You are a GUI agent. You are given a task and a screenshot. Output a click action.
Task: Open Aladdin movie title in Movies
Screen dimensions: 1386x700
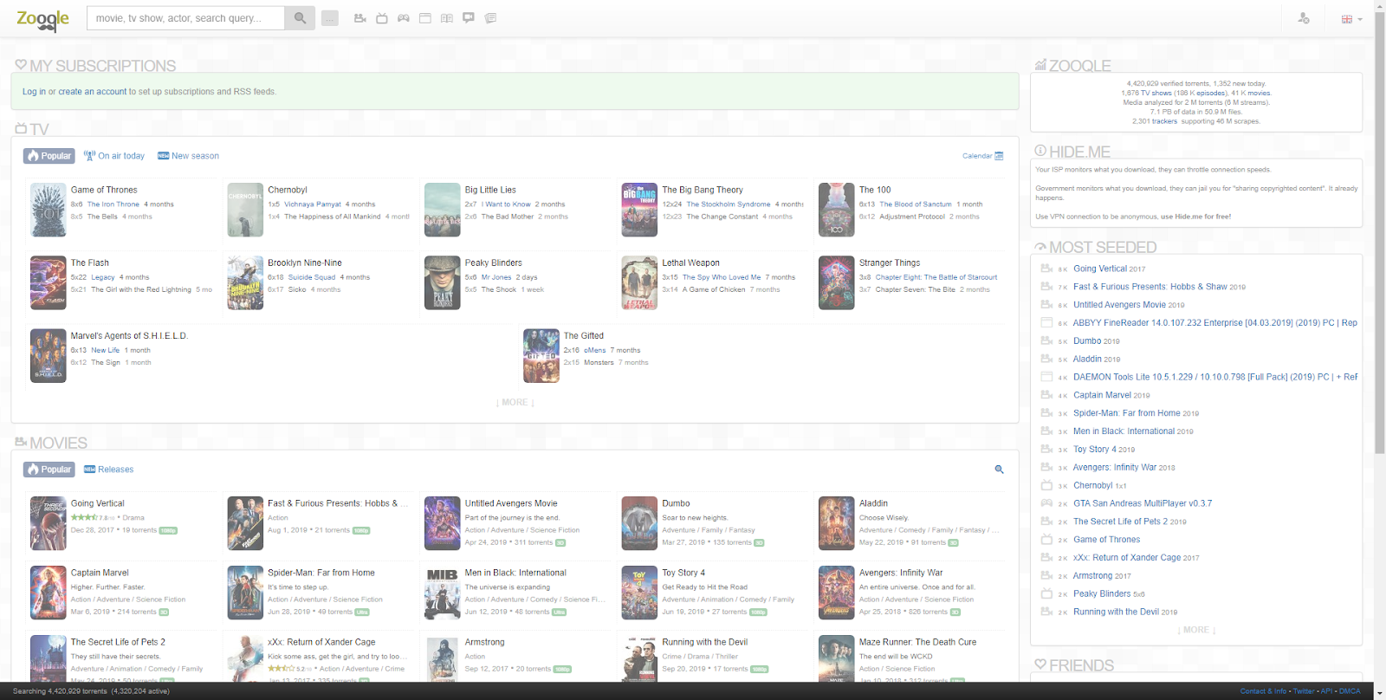[x=873, y=503]
